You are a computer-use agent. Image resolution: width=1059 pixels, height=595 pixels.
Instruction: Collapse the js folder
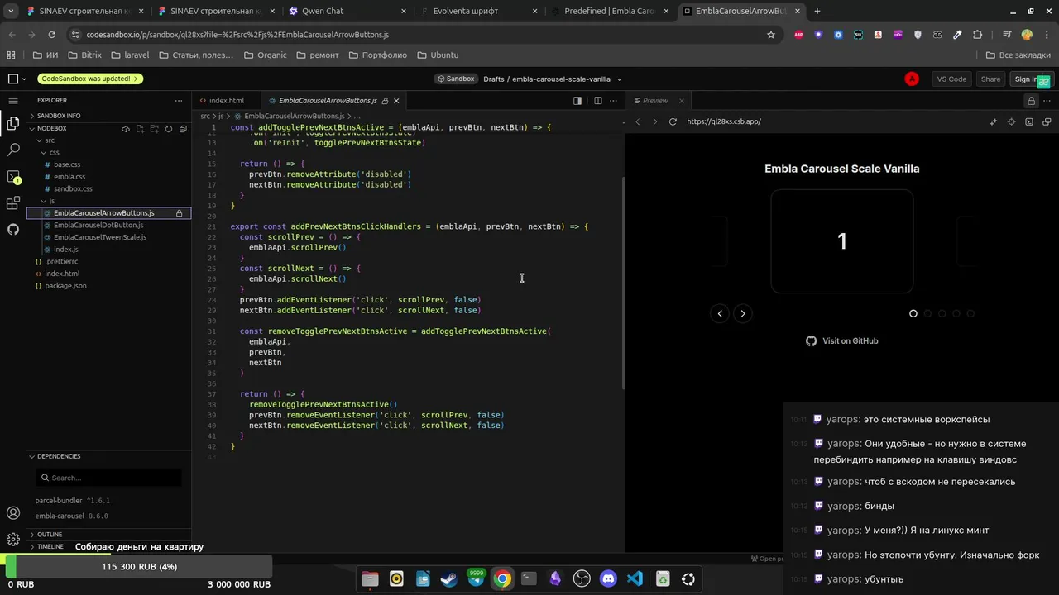coord(51,201)
